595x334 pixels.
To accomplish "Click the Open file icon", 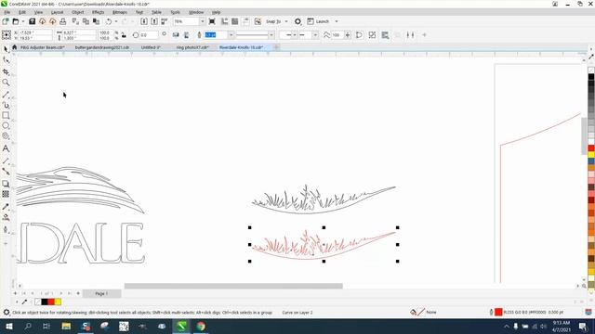I will (x=16, y=21).
